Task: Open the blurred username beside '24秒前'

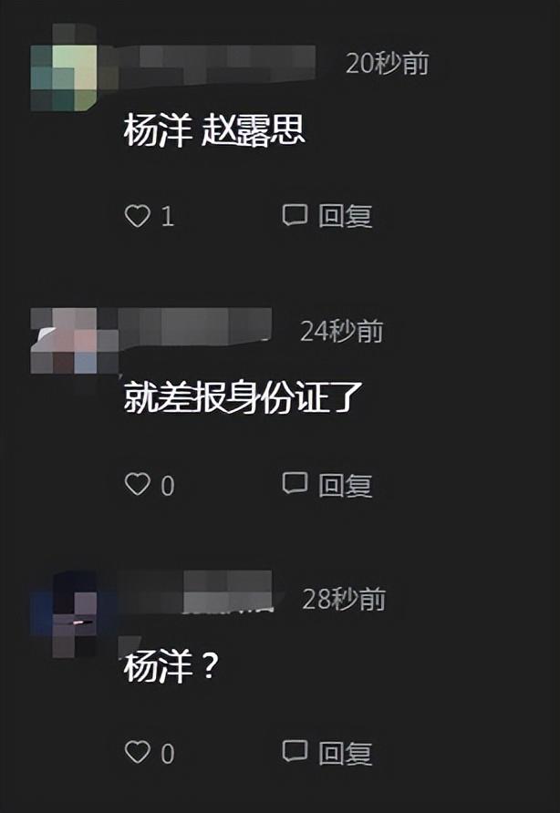Action: 196,326
